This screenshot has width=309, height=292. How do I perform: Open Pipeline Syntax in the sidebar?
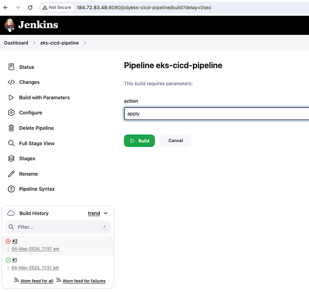tap(37, 189)
